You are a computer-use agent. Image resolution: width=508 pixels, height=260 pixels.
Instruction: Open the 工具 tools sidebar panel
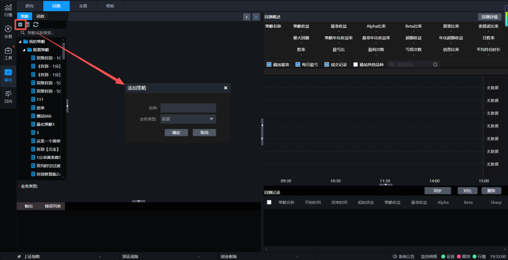click(8, 54)
